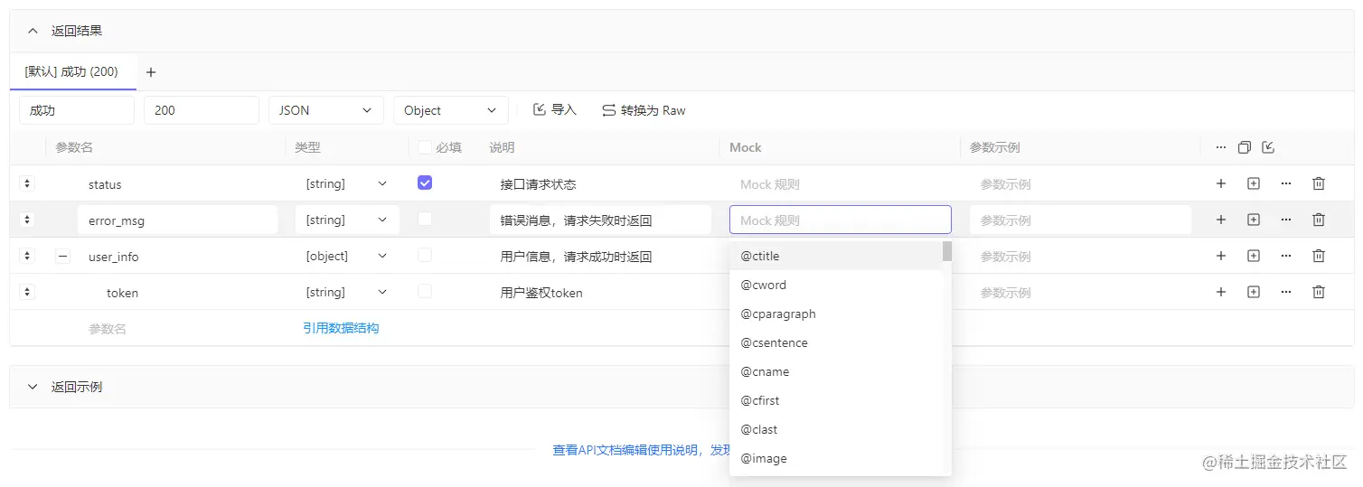Add sibling parameter after token row
Image resolution: width=1363 pixels, height=487 pixels.
[x=1221, y=292]
